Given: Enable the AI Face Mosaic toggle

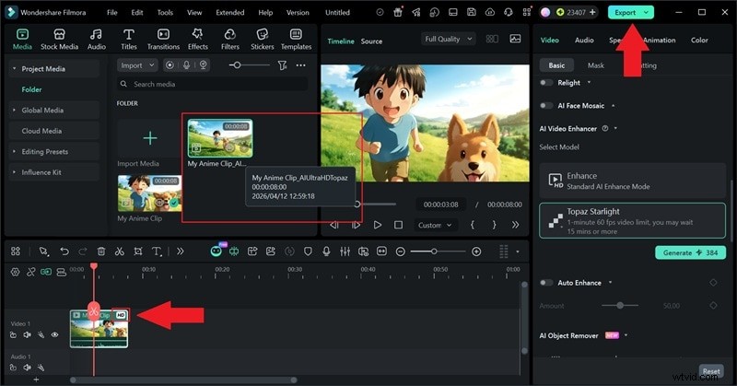Looking at the screenshot, I should pyautogui.click(x=546, y=106).
